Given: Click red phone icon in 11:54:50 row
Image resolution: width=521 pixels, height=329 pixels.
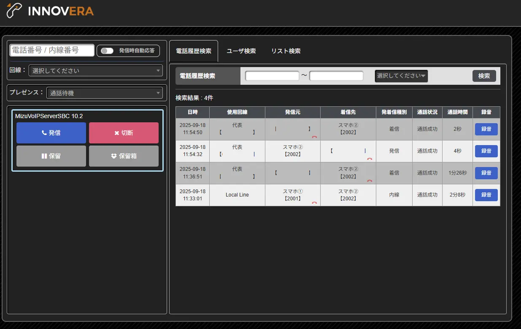Looking at the screenshot, I should [314, 137].
